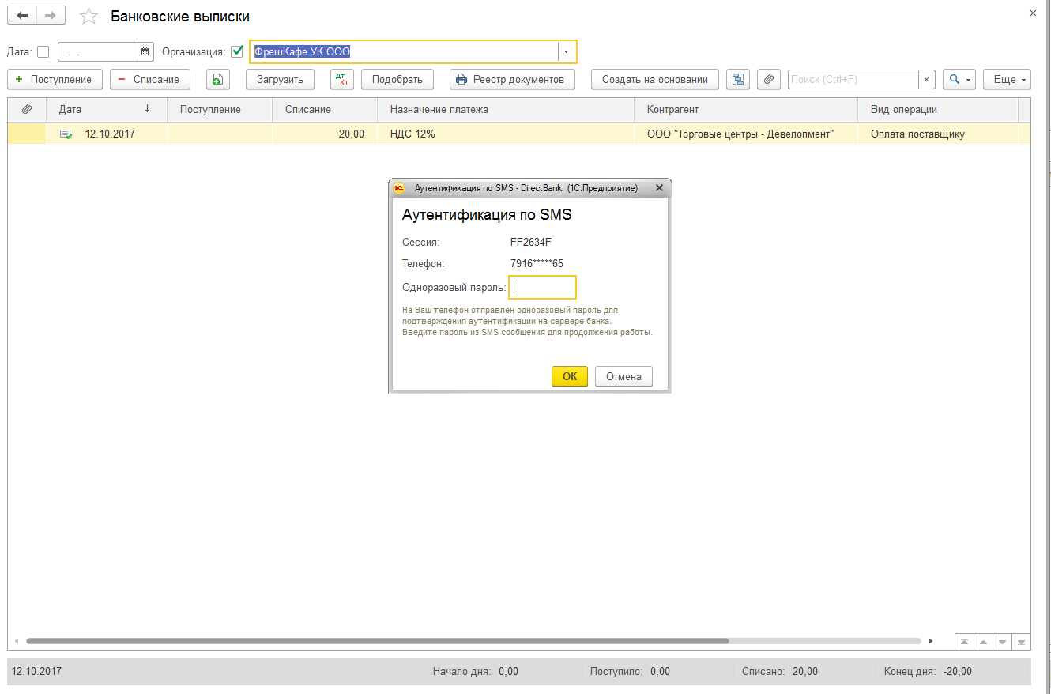Click the 20,00 Списание cell
The image size is (1051, 694).
(325, 134)
